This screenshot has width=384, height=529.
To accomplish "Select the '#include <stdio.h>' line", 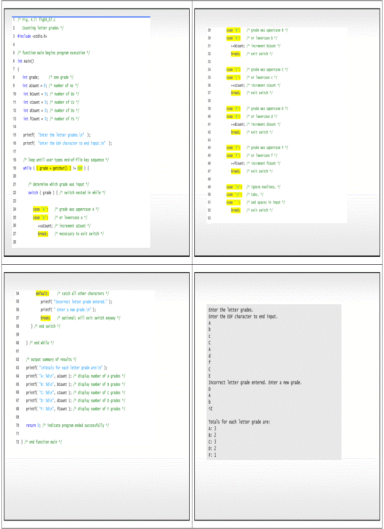I will pos(32,36).
